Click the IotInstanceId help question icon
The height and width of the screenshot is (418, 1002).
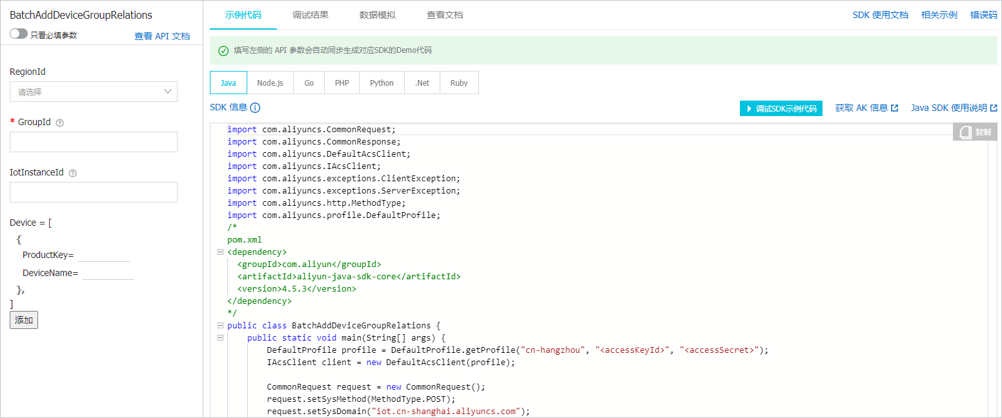72,173
